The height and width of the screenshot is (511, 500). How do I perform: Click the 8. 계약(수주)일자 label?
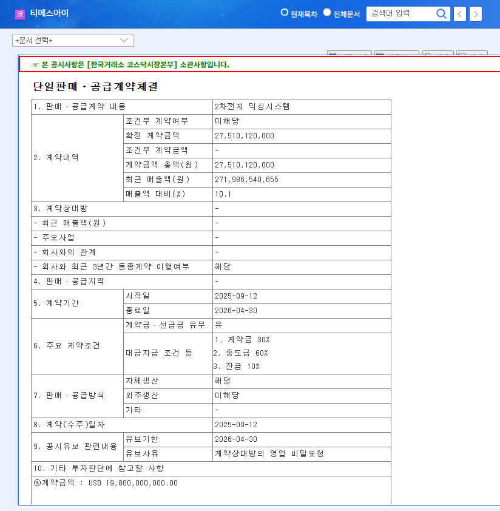69,425
